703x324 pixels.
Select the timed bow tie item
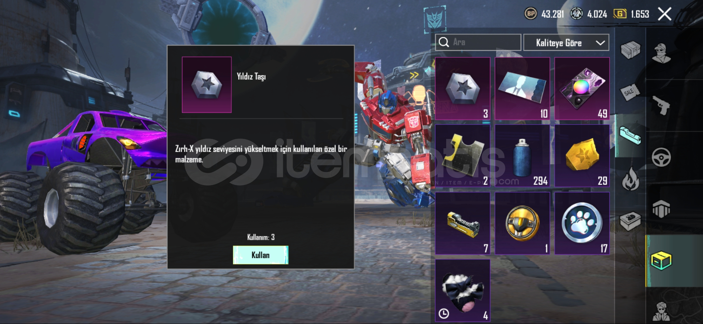pyautogui.click(x=463, y=291)
